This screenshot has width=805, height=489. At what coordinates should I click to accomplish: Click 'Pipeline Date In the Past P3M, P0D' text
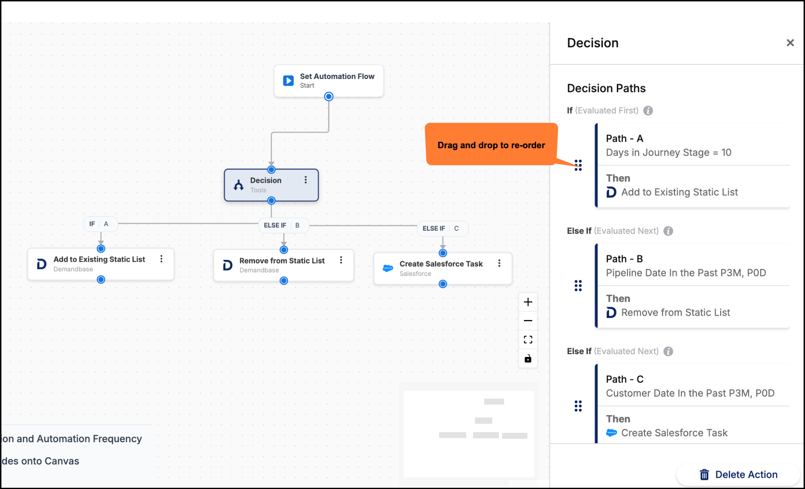pos(686,273)
